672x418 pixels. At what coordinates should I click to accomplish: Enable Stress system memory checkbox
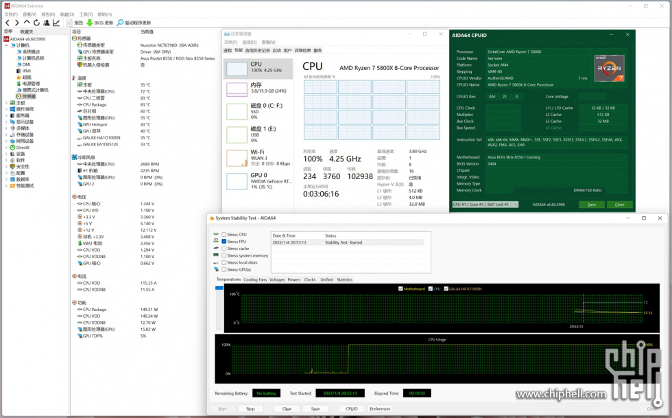tap(224, 255)
